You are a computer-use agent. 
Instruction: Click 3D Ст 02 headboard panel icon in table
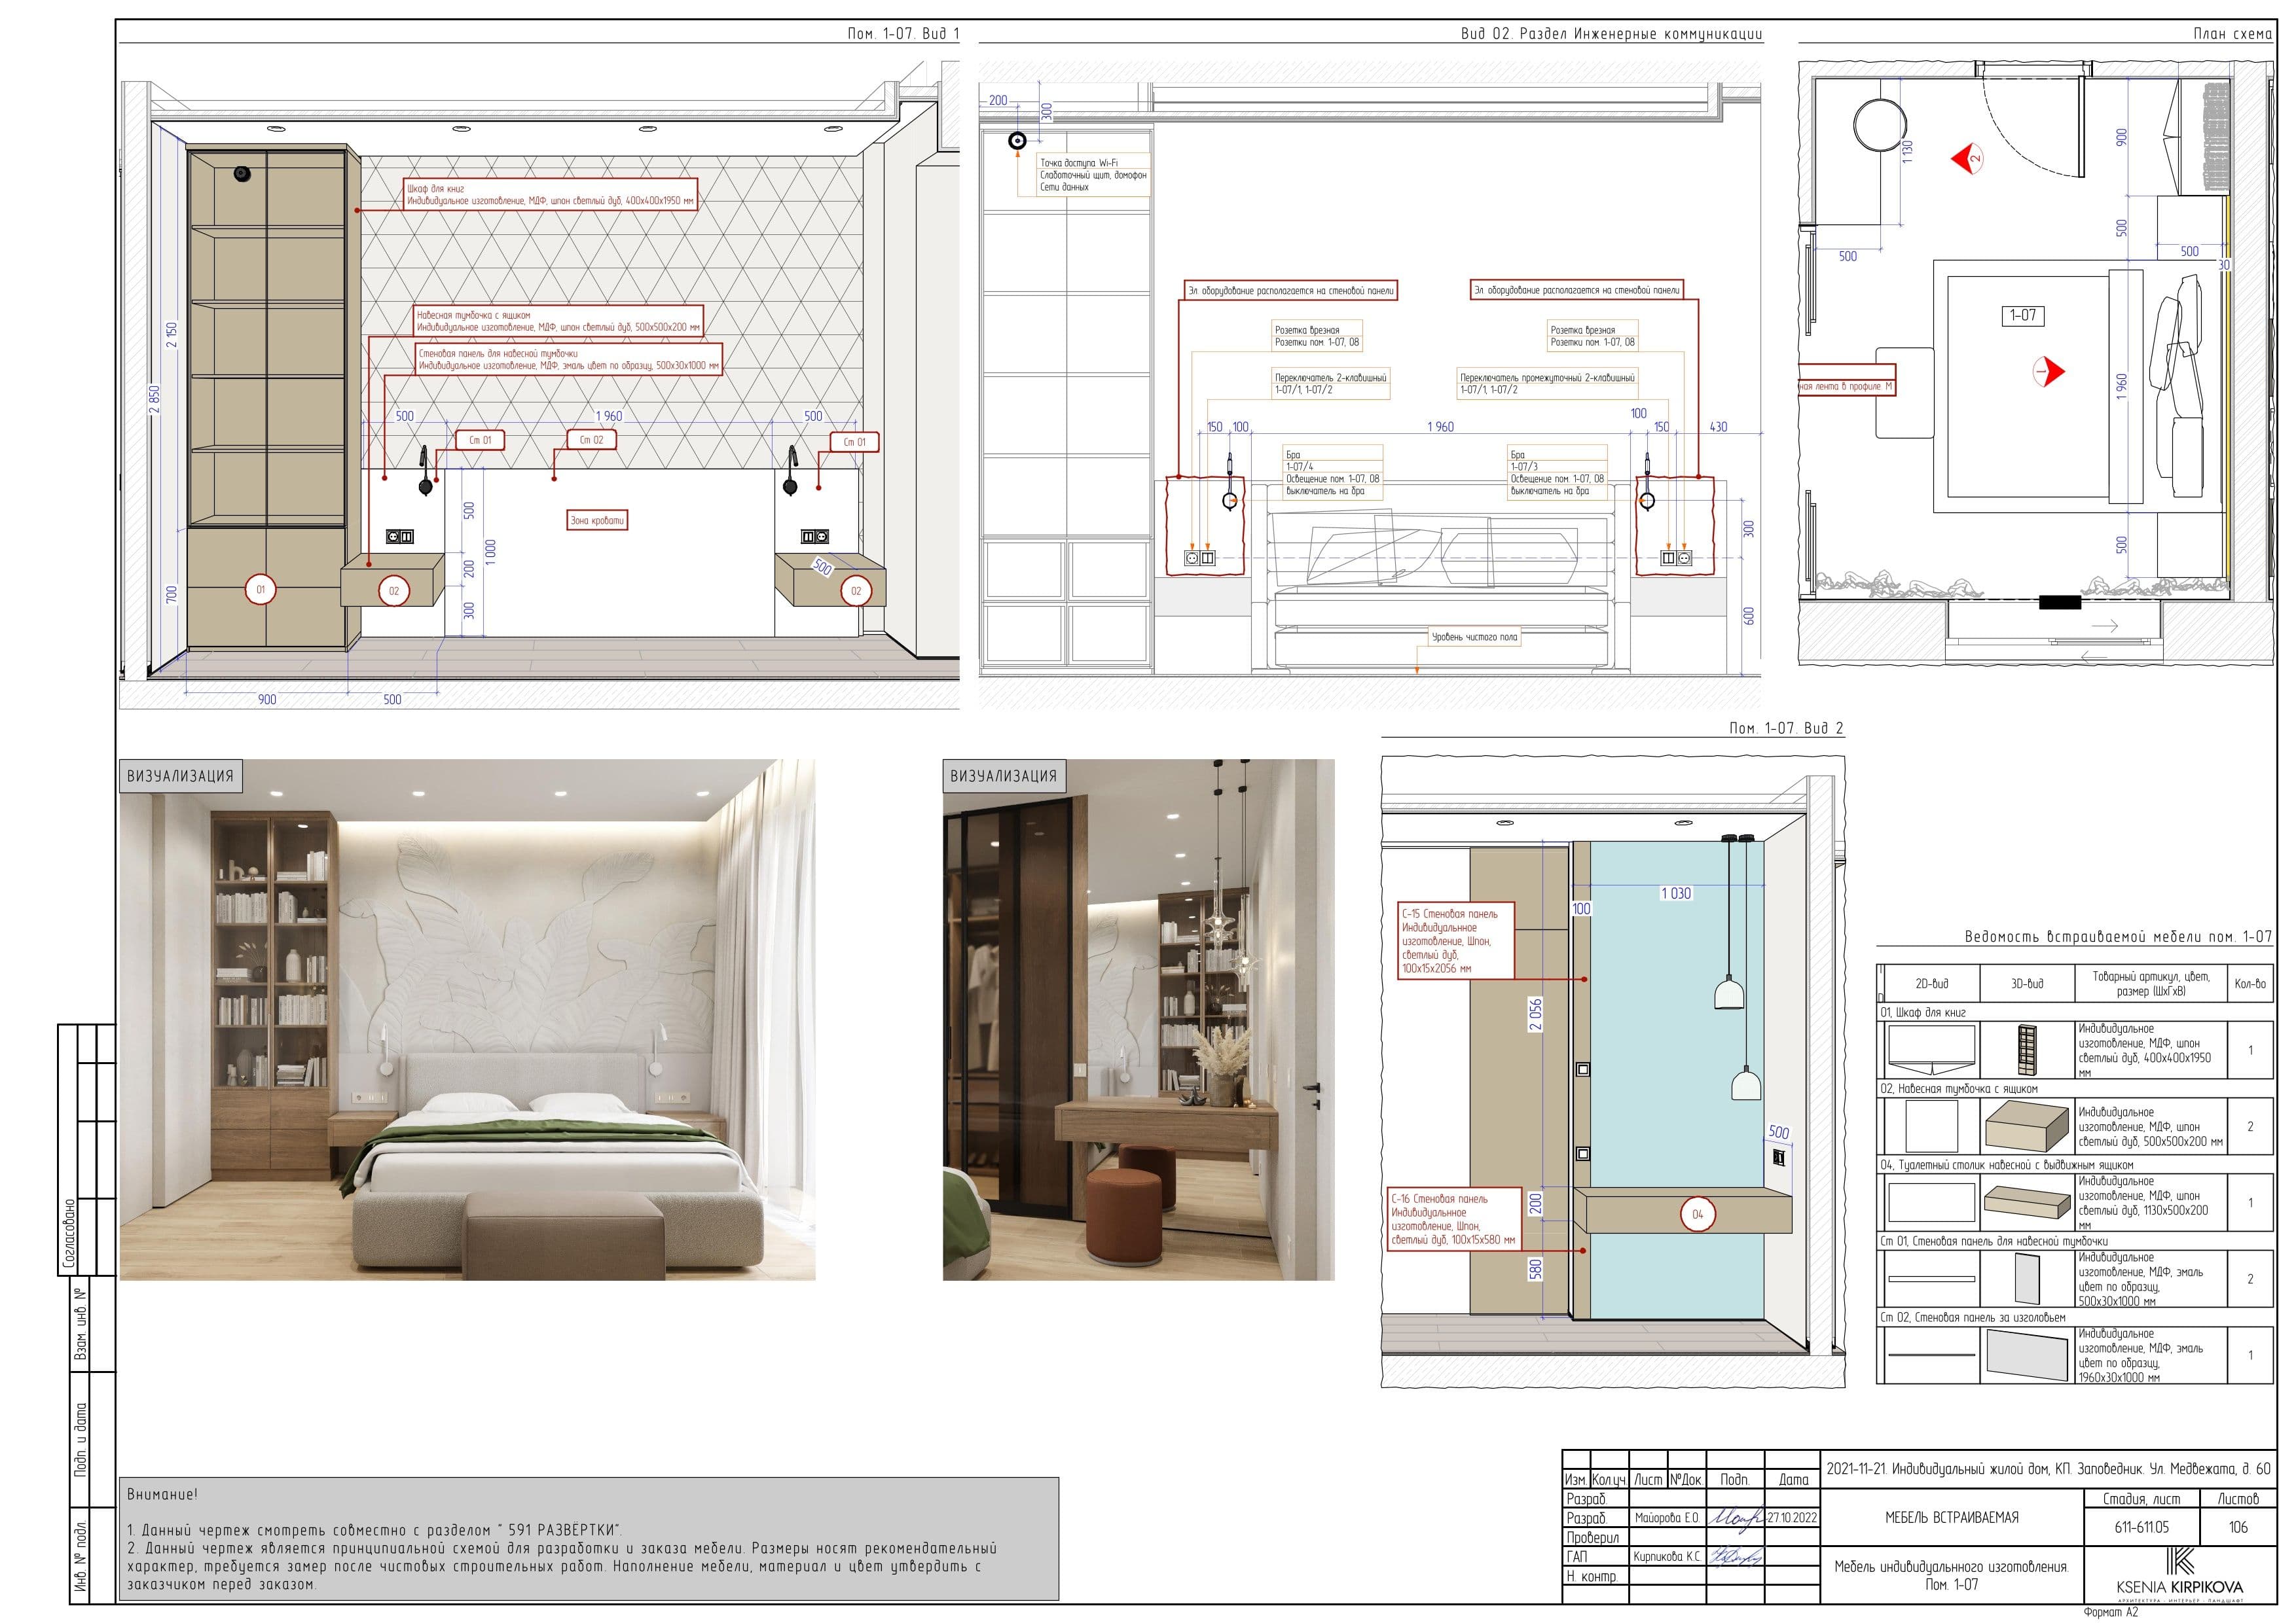pos(2027,1356)
